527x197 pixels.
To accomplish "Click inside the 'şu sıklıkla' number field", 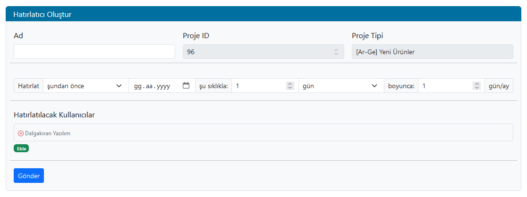I will coord(260,86).
